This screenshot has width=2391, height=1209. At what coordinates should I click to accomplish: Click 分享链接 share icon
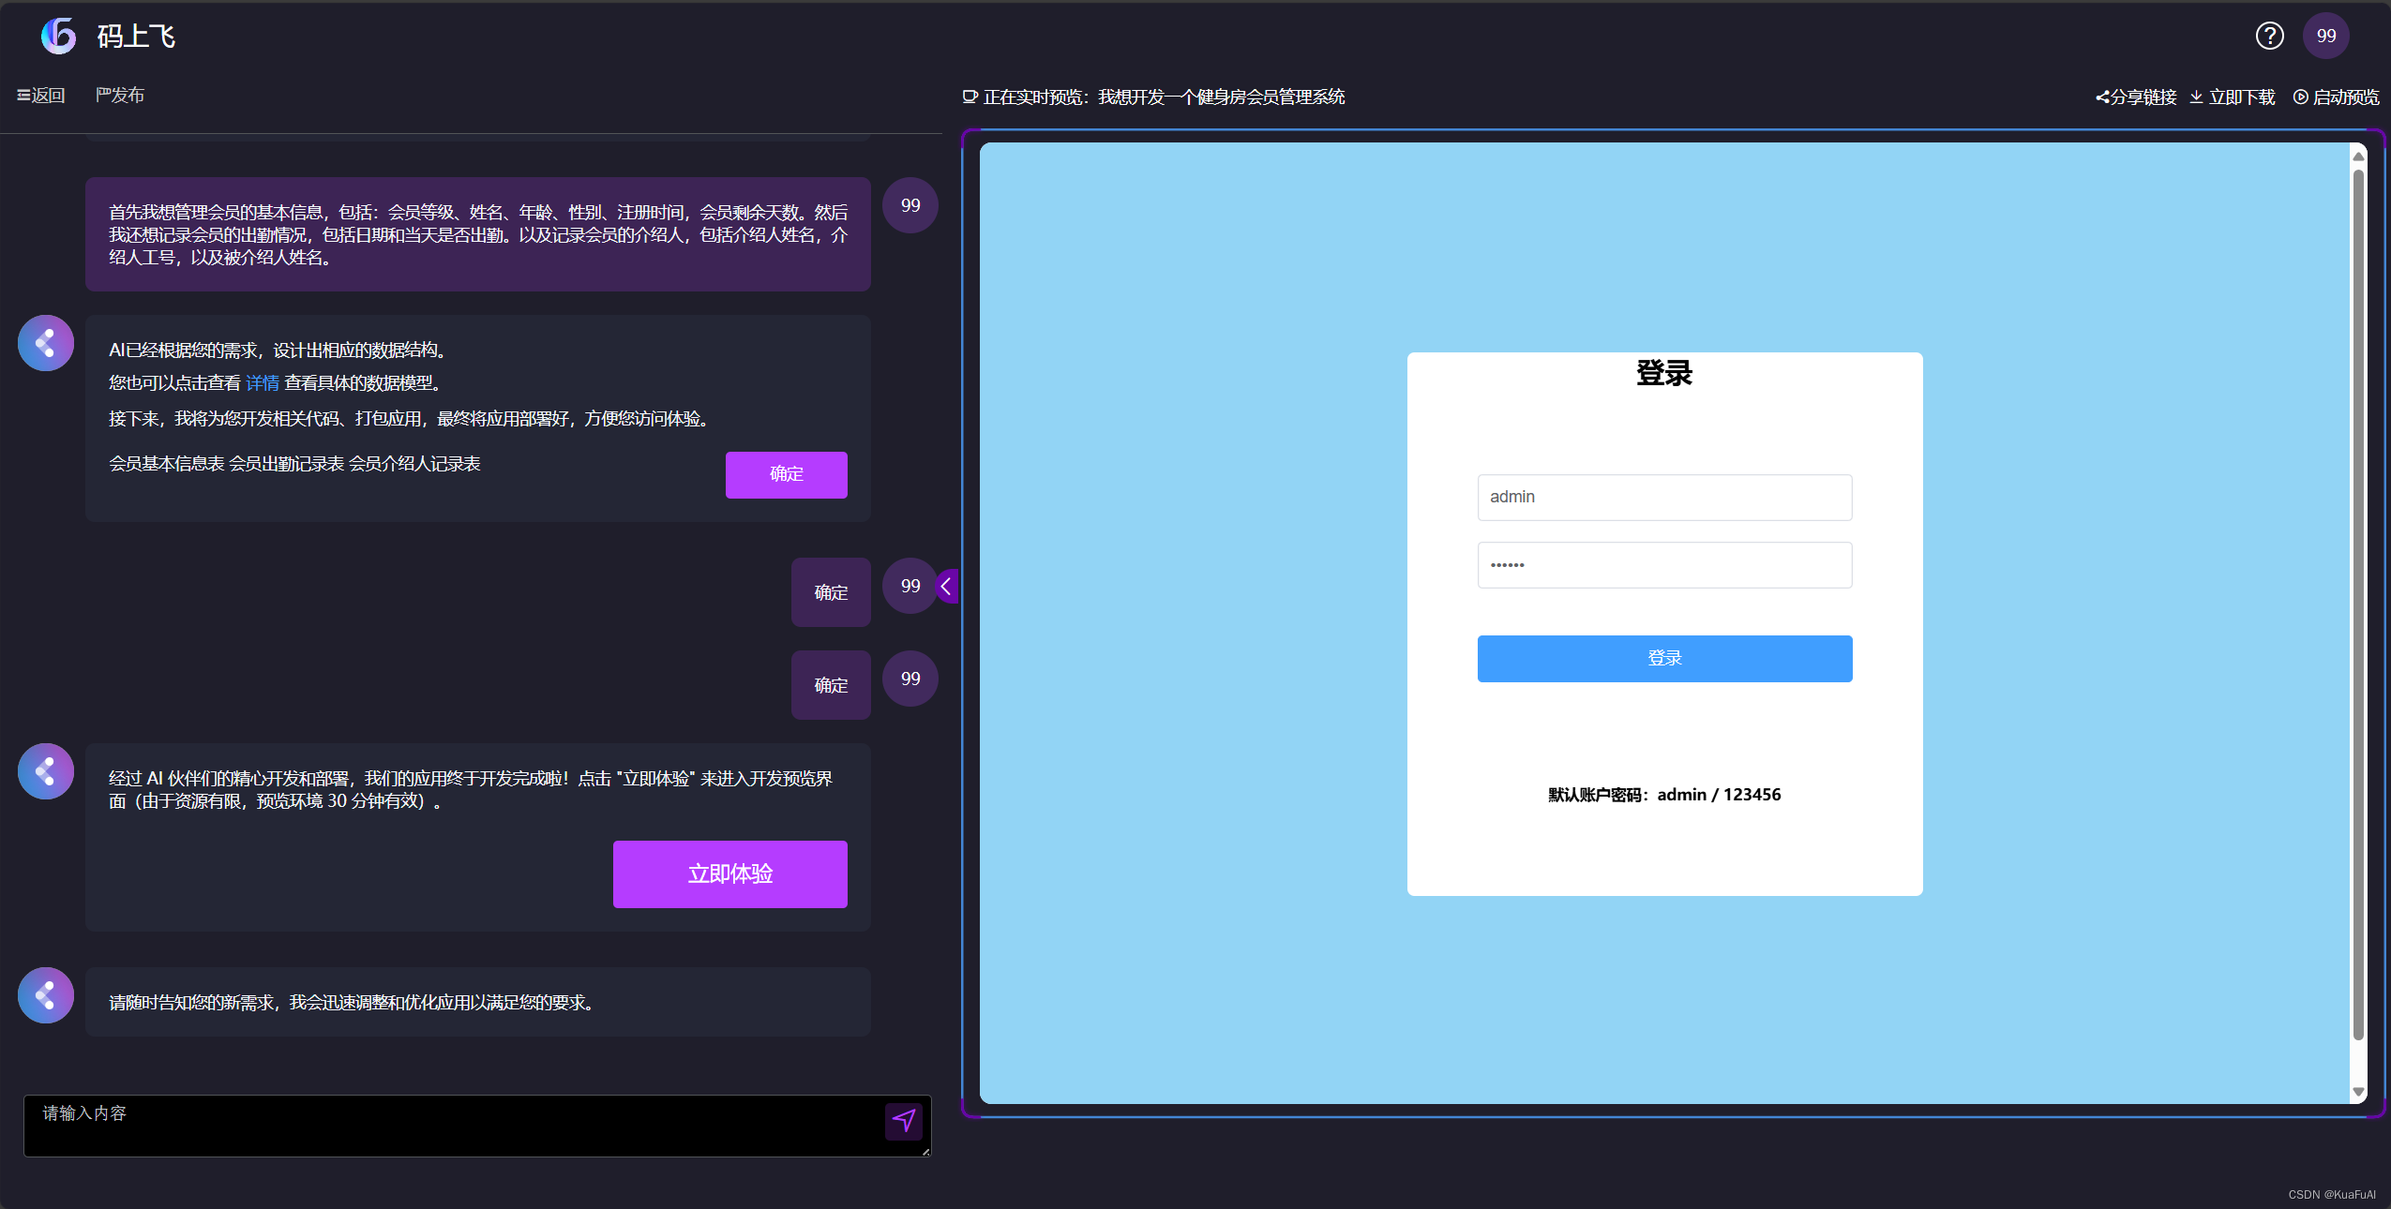(x=2102, y=97)
